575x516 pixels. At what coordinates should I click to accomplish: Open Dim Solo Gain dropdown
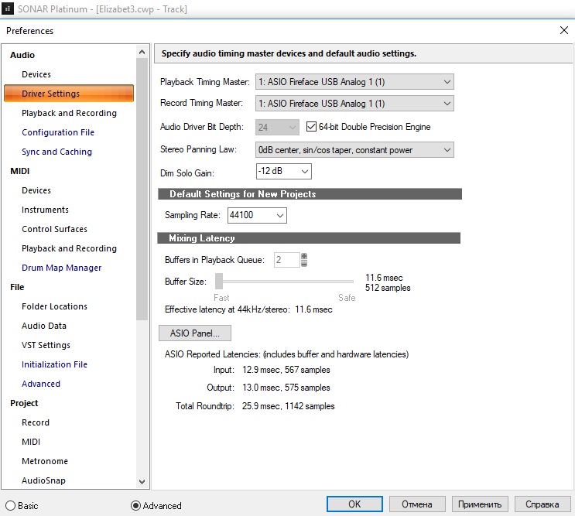tap(283, 171)
